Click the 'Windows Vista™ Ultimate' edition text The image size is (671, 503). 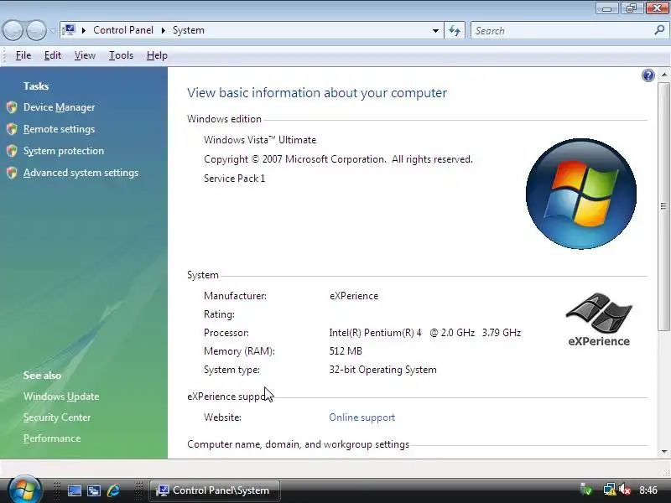tap(260, 140)
